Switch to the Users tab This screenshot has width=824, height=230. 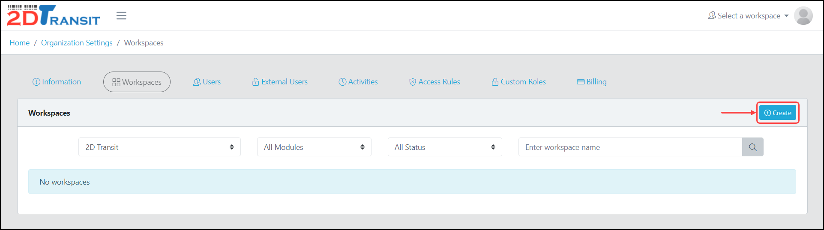(x=207, y=82)
